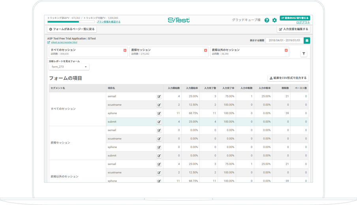Sort by 項目名 column header
Viewport: 357px width, 205px height.
coord(111,88)
